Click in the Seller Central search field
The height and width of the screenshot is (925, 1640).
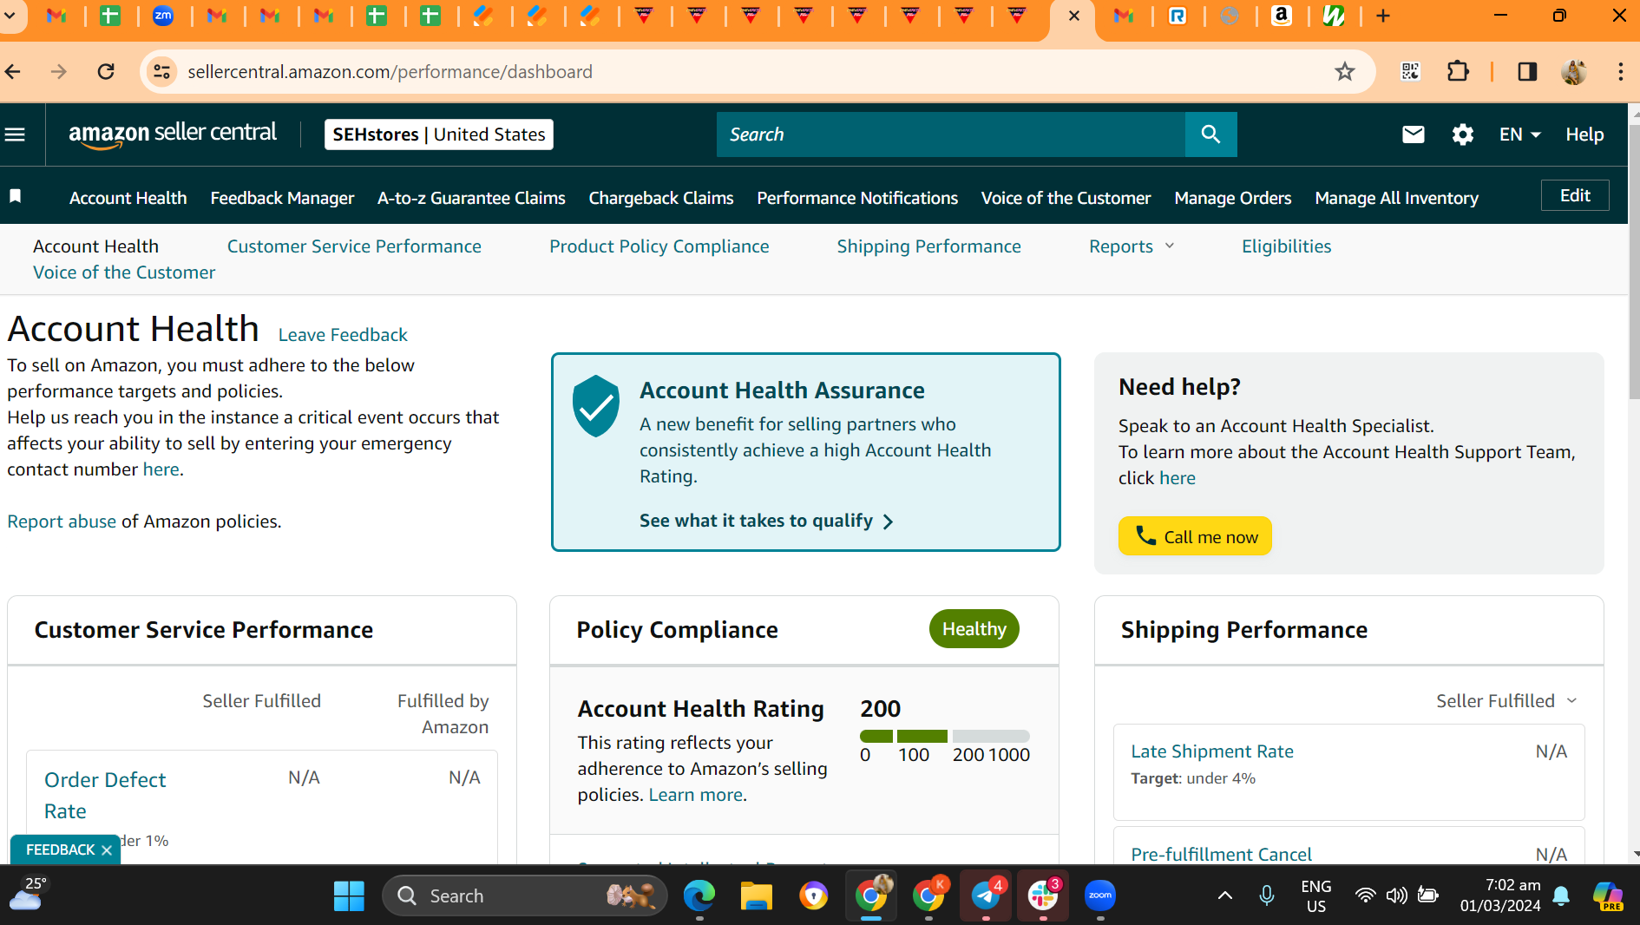pos(950,134)
